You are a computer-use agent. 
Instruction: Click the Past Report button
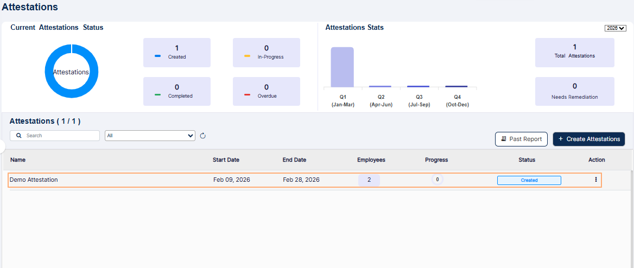coord(521,139)
